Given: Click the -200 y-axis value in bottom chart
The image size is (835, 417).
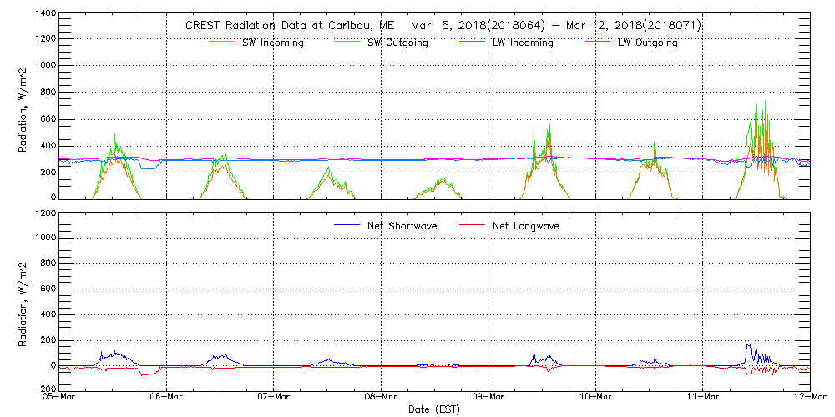Looking at the screenshot, I should coord(42,389).
